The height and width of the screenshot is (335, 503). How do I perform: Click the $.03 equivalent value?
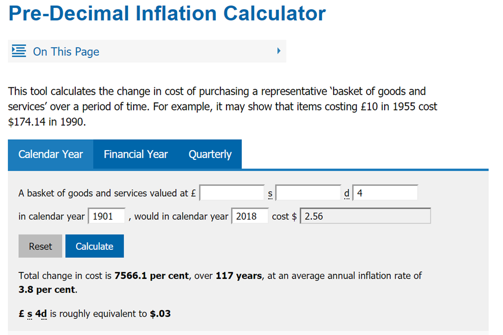160,313
